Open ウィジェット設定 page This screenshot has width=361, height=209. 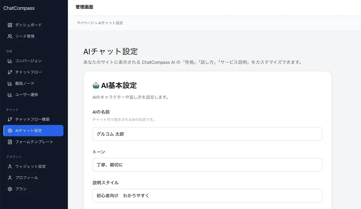click(x=33, y=167)
